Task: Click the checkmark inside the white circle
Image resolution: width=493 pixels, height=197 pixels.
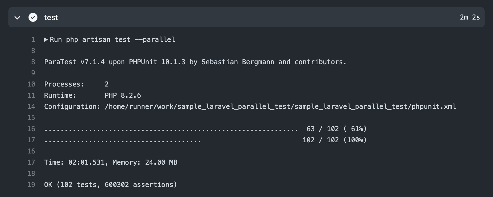Action: click(33, 17)
